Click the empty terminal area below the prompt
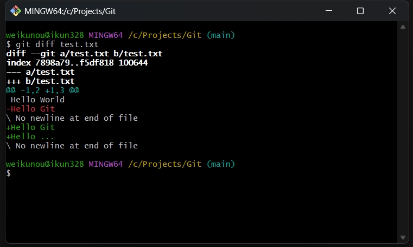Viewport: 413px width, 247px height. pos(201,210)
